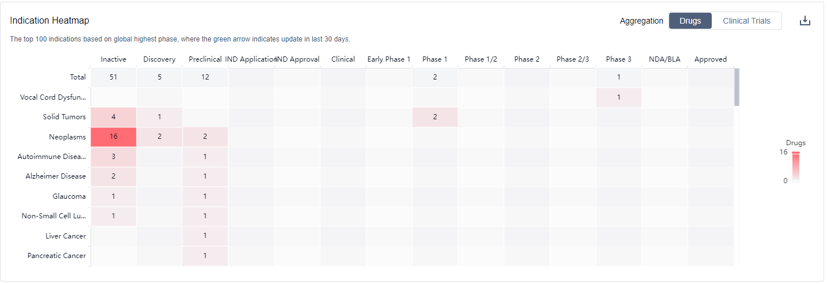Viewport: 827px width, 284px height.
Task: Click the Approved column header
Action: (710, 59)
